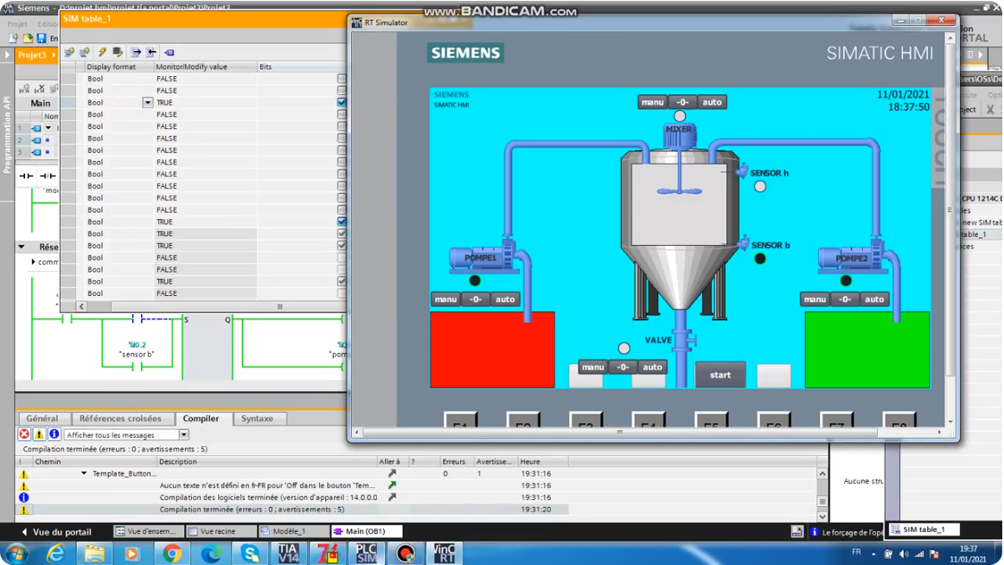This screenshot has width=1004, height=565.
Task: Open Google Chrome from the taskbar
Action: click(172, 552)
